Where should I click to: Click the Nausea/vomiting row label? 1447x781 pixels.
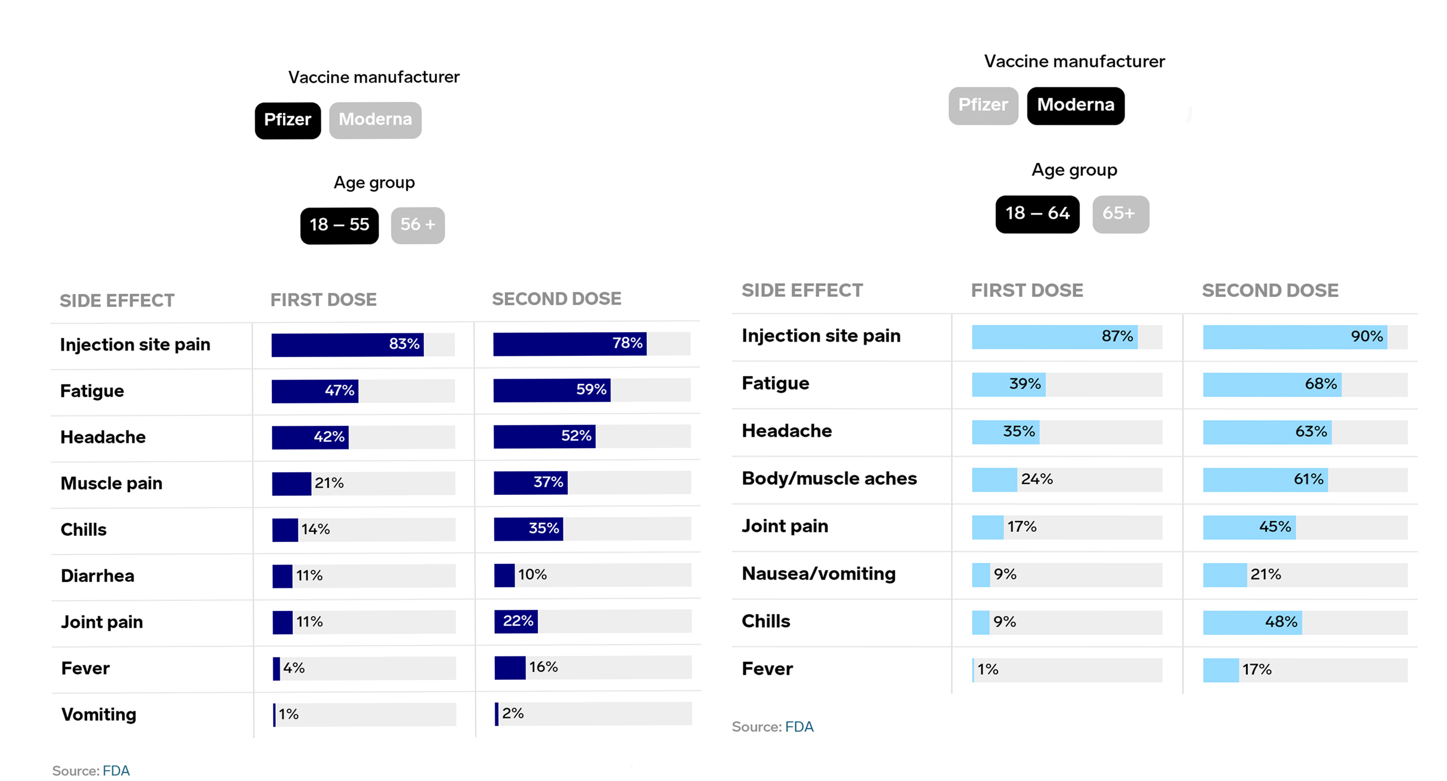(818, 574)
